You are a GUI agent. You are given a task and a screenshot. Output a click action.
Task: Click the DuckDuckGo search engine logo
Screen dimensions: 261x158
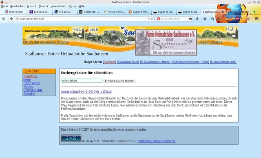[x=158, y=19]
